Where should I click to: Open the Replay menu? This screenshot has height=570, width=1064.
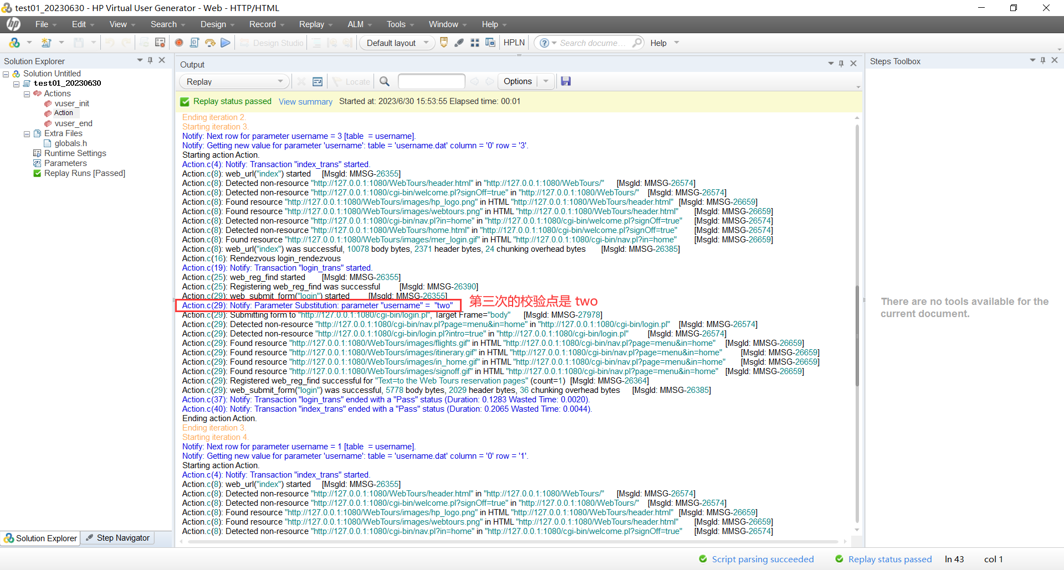[316, 24]
